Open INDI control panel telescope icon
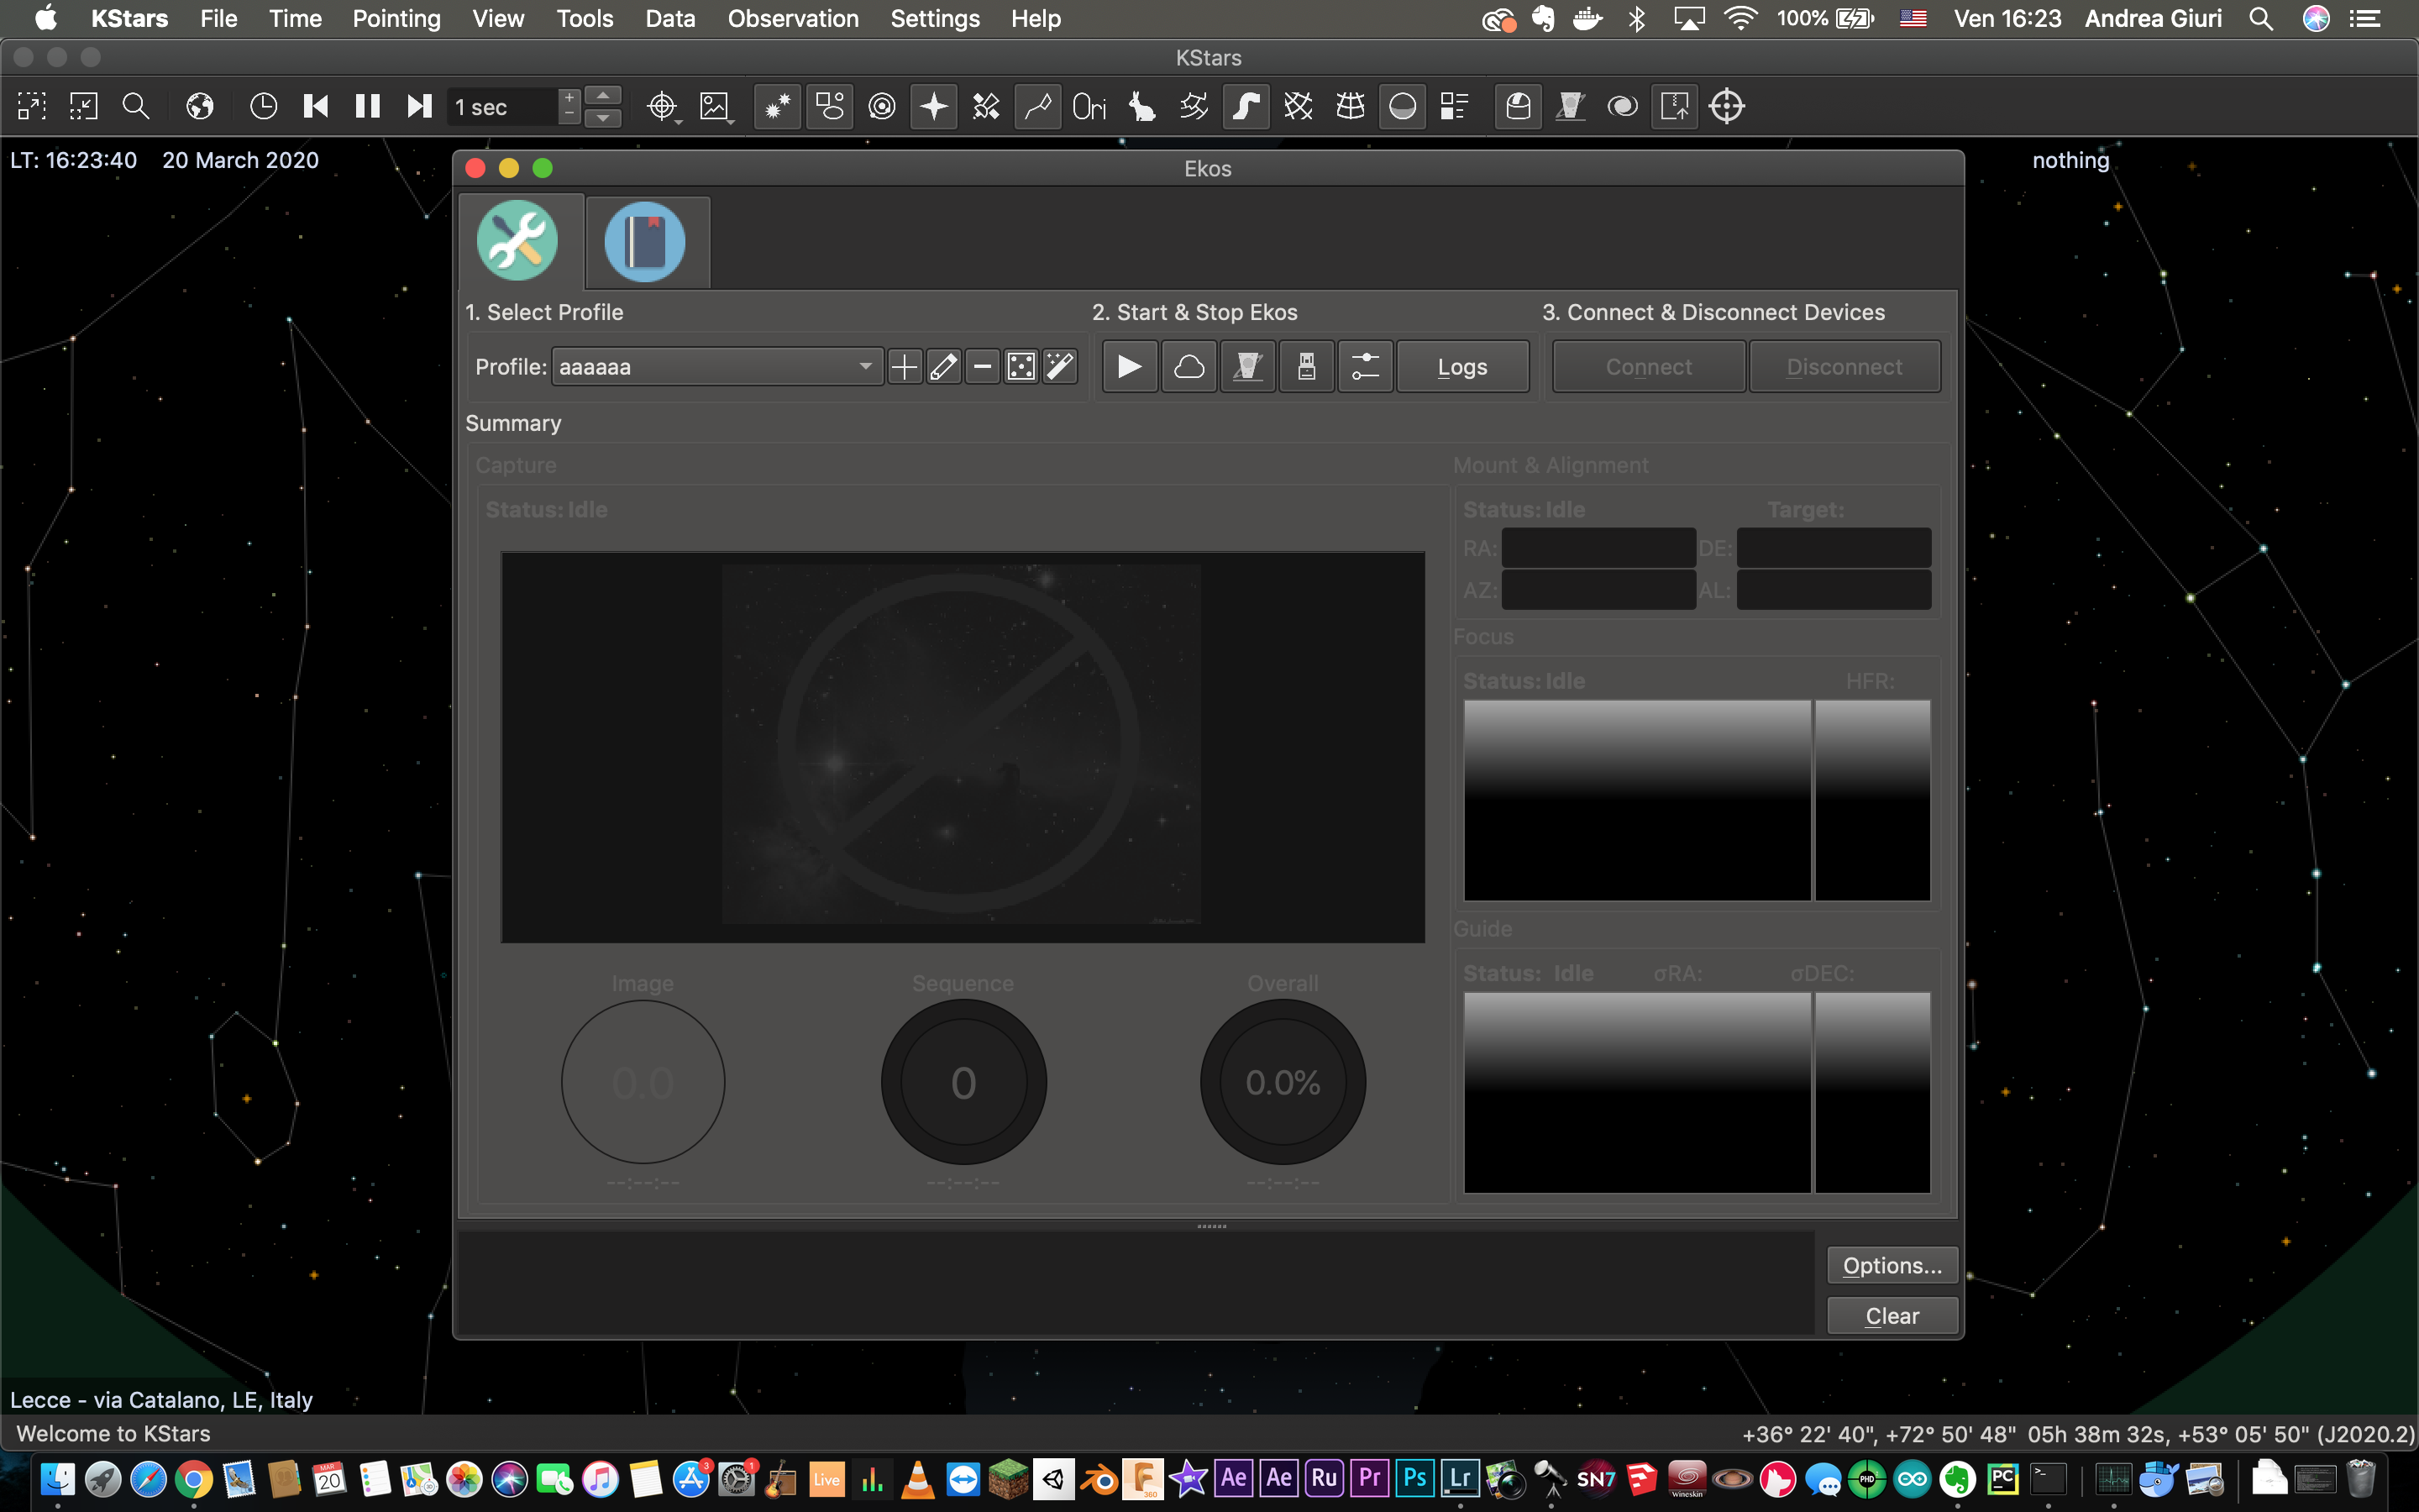 tap(1571, 106)
